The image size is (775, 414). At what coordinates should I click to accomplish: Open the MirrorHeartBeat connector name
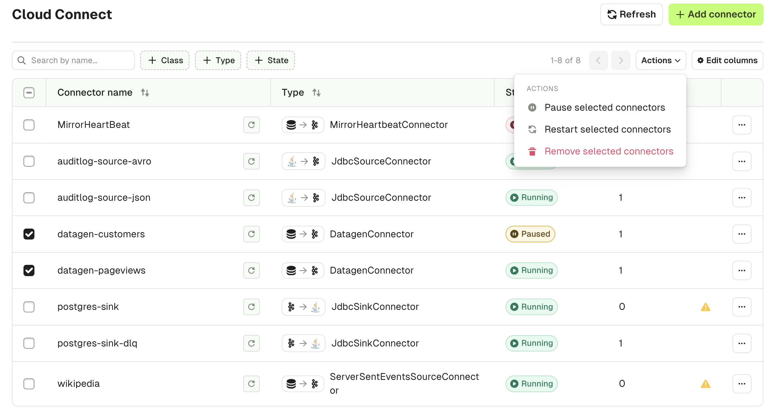coord(94,125)
